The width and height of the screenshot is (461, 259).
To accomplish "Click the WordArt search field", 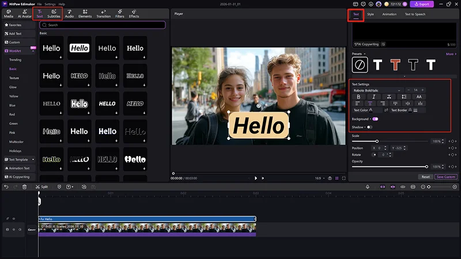I will pyautogui.click(x=103, y=25).
